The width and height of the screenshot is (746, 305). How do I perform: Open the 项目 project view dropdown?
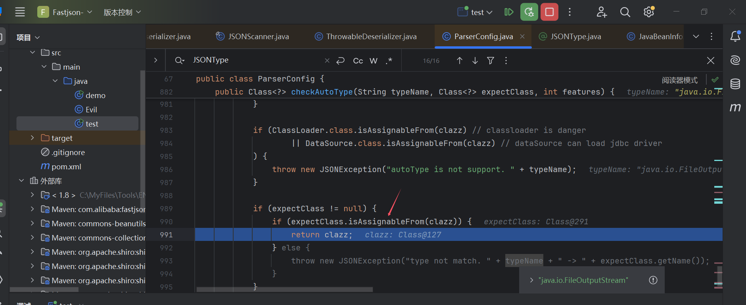coord(28,37)
